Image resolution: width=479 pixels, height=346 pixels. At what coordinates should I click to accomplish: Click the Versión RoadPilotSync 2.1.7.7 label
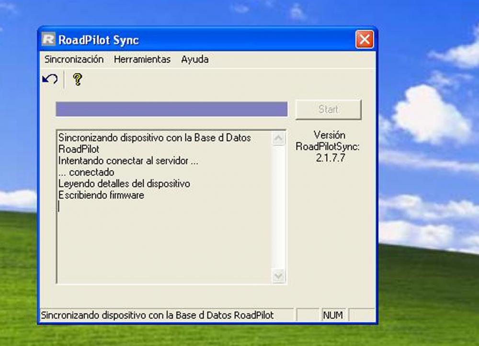(x=329, y=146)
